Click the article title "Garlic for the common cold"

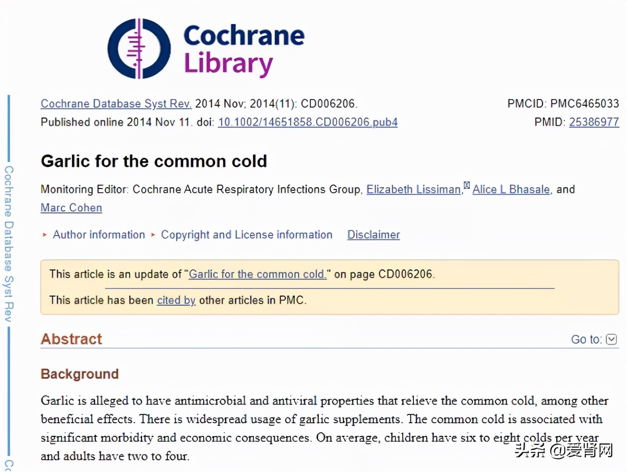[154, 161]
